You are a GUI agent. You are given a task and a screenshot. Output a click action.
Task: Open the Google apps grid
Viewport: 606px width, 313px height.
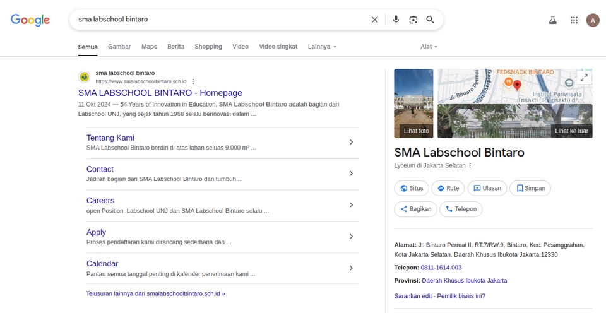pos(574,20)
